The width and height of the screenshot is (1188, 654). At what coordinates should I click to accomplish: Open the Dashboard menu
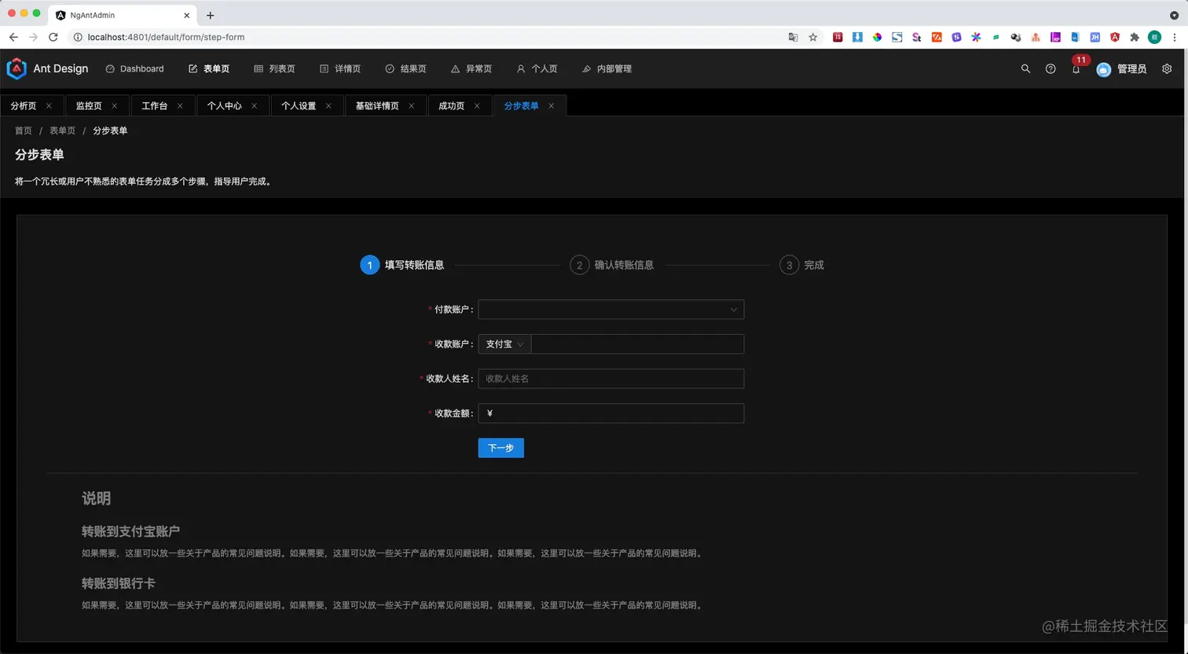pyautogui.click(x=135, y=69)
